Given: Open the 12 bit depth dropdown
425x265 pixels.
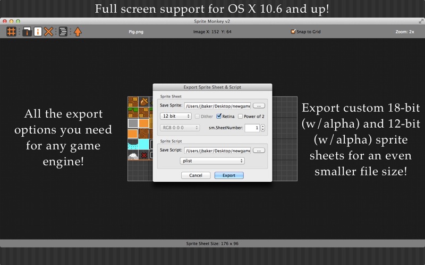Looking at the screenshot, I should (176, 116).
